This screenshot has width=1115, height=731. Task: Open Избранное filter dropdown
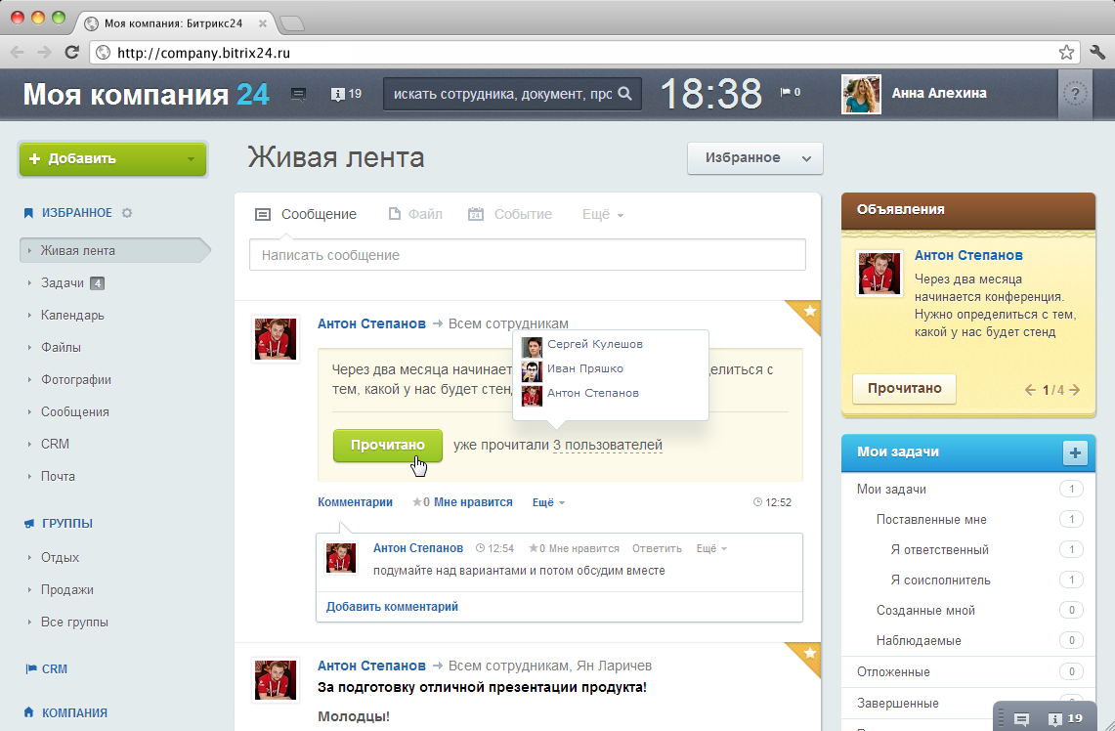pyautogui.click(x=755, y=158)
